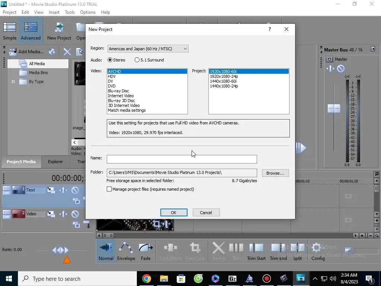
Task: Check Manage project files checkbox
Action: [109, 189]
